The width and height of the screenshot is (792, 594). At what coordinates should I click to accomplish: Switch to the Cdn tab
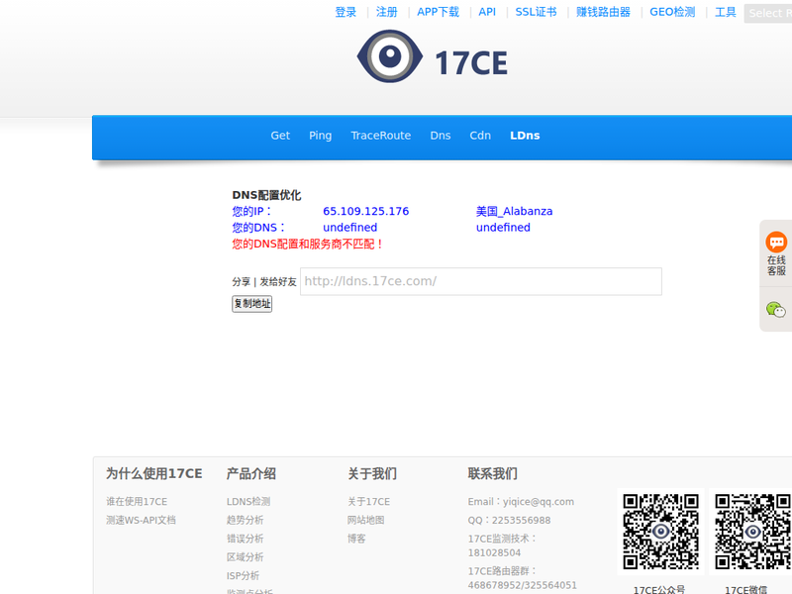click(480, 136)
